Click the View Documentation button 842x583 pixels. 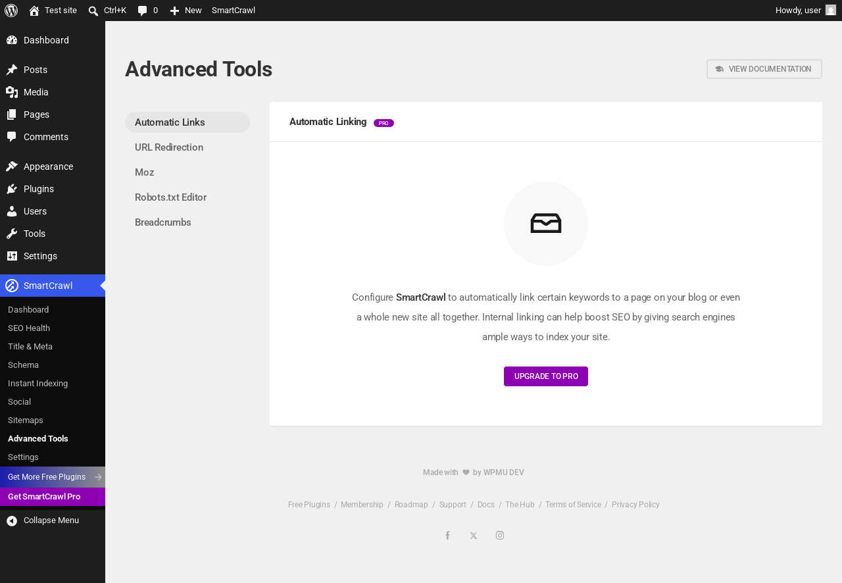(764, 69)
